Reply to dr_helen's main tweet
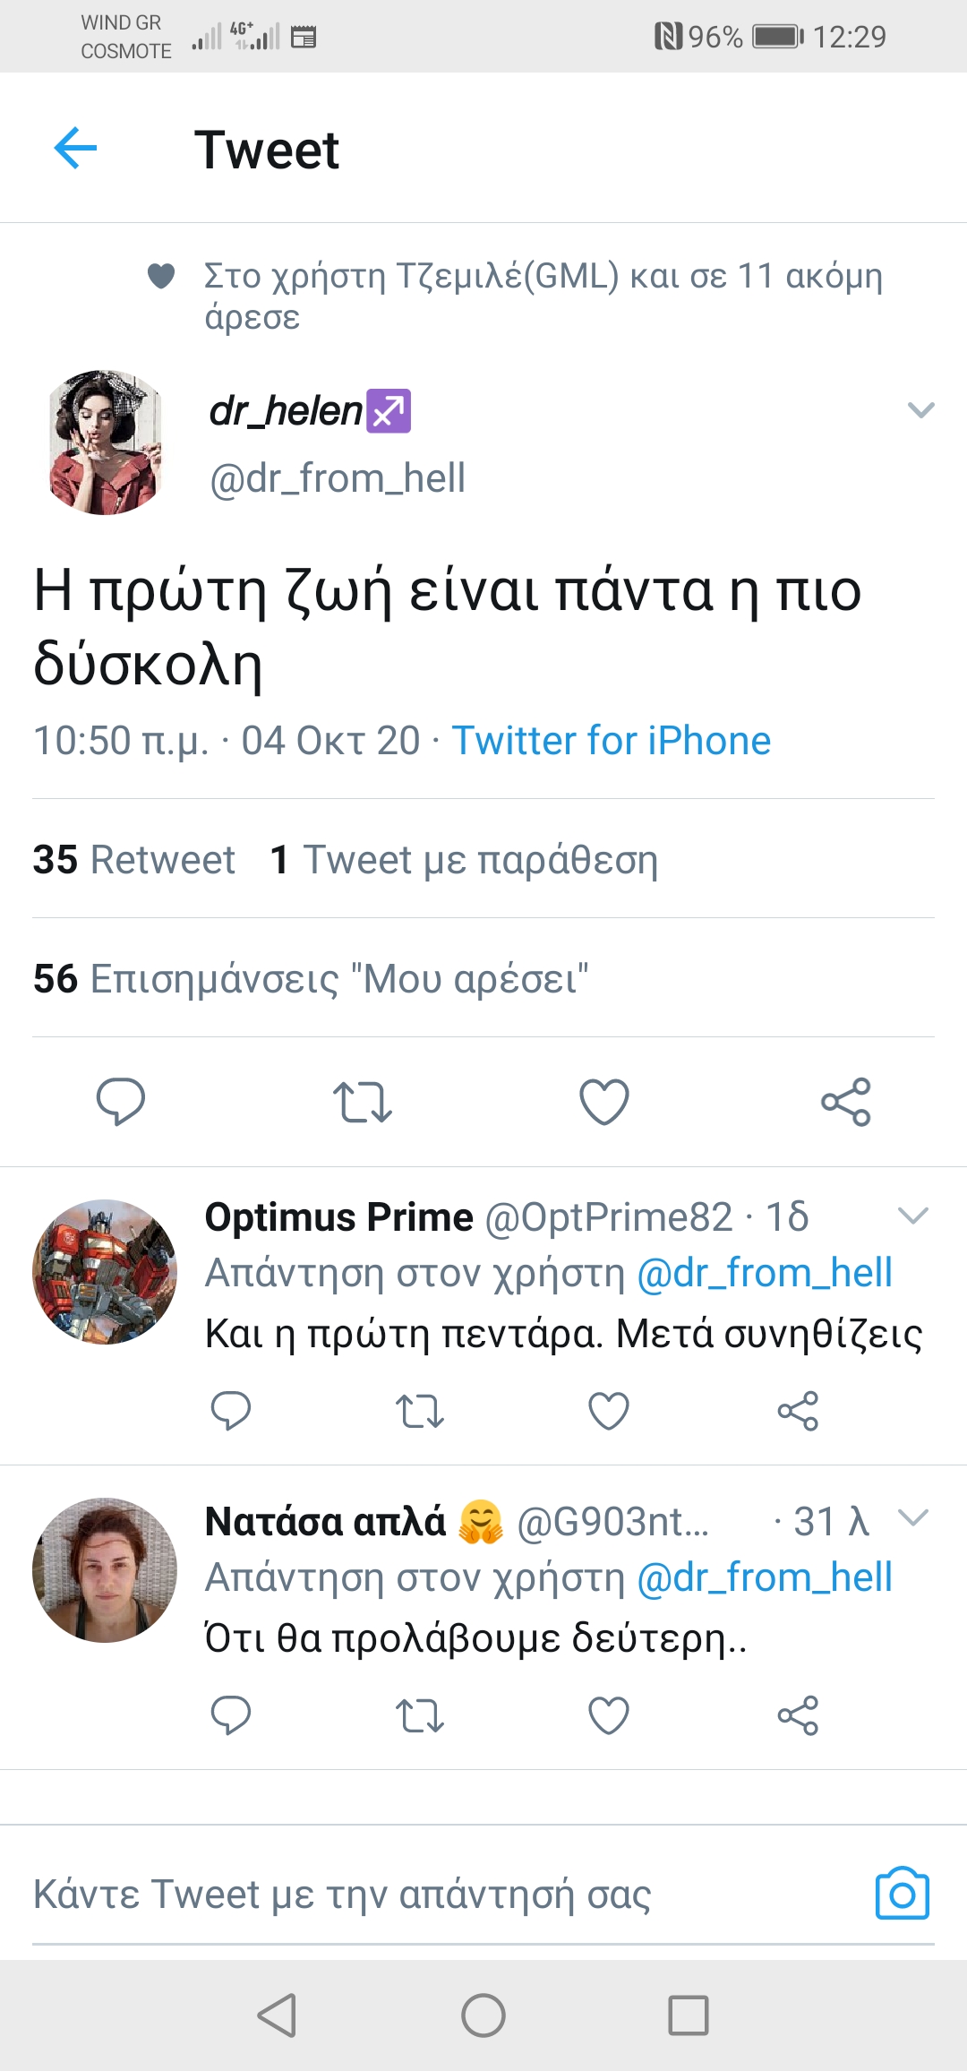The image size is (967, 2071). [x=120, y=1101]
